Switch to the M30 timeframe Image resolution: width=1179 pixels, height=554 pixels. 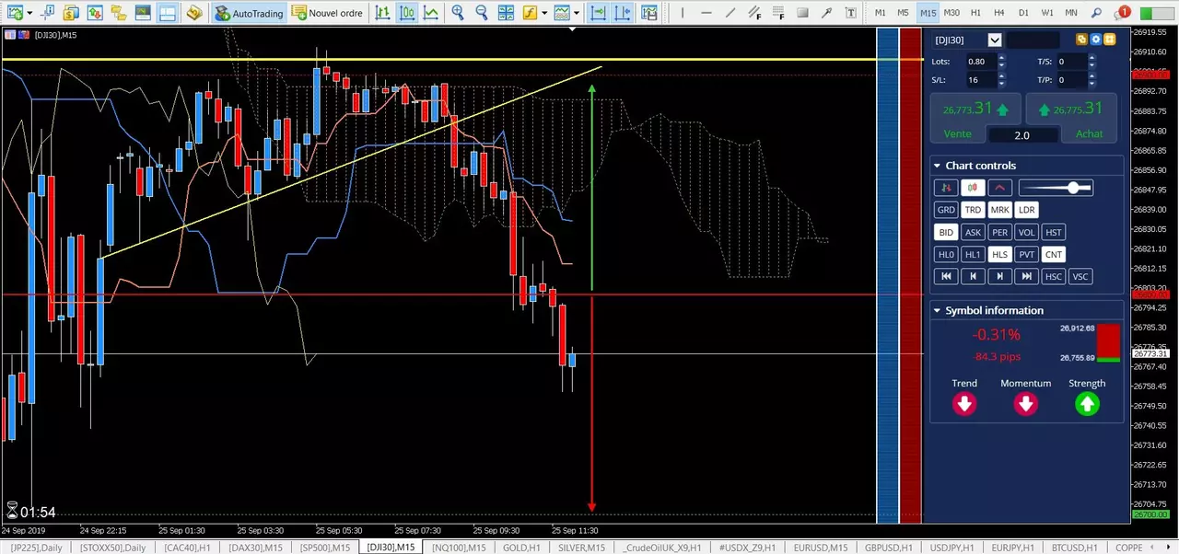951,13
